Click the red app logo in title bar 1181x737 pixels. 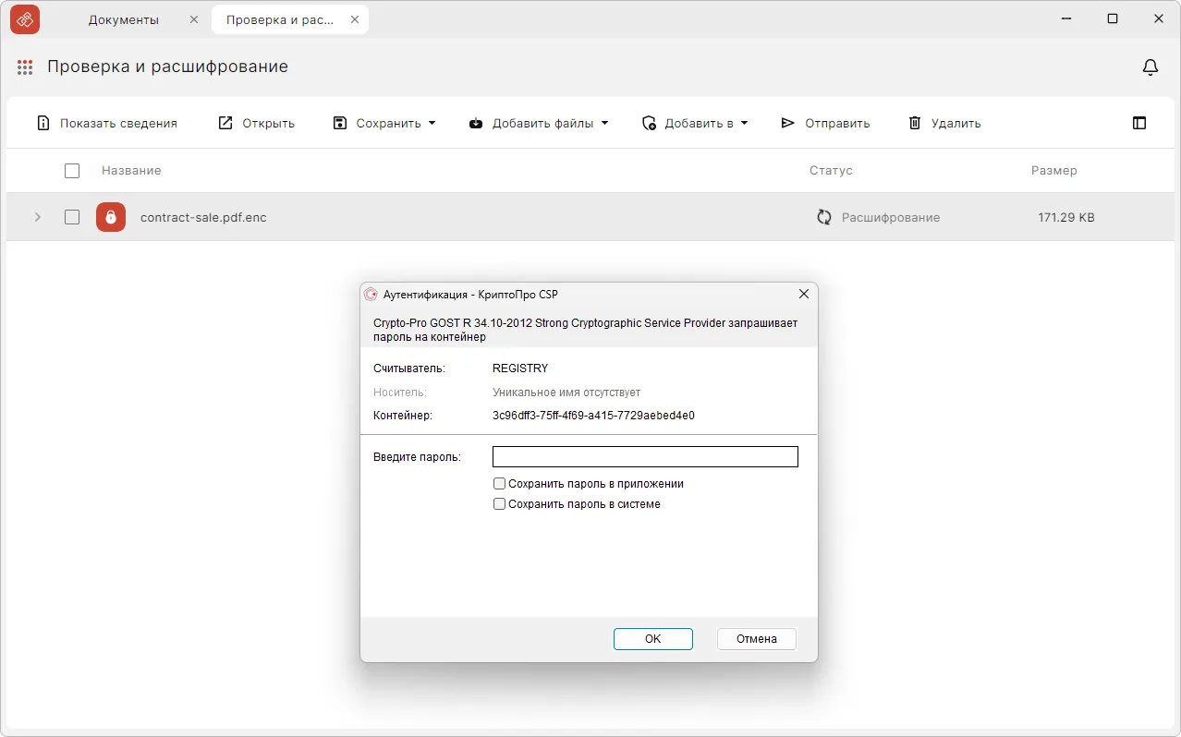25,19
